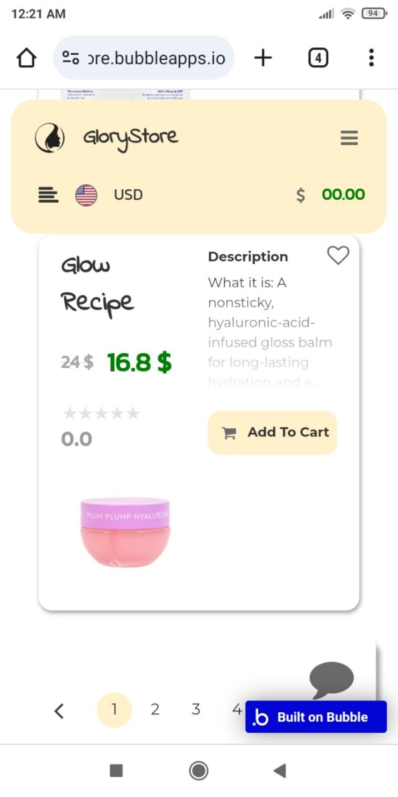Viewport: 398px width, 797px height.
Task: Go to previous page chevron
Action: (59, 711)
